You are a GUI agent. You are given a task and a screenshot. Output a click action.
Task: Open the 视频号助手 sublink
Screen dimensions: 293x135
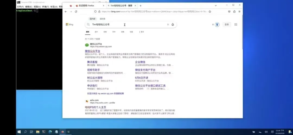(x=93, y=70)
